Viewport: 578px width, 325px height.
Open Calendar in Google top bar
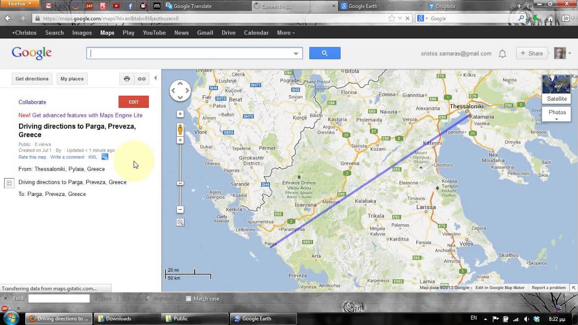coord(256,32)
